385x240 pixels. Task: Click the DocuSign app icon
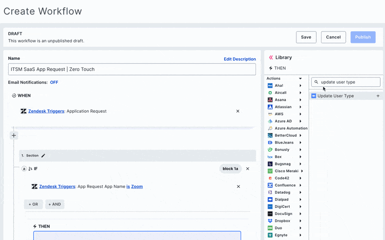tap(270, 214)
